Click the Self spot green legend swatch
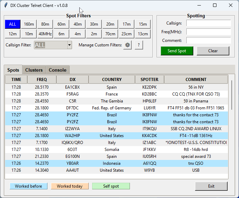 (111, 186)
